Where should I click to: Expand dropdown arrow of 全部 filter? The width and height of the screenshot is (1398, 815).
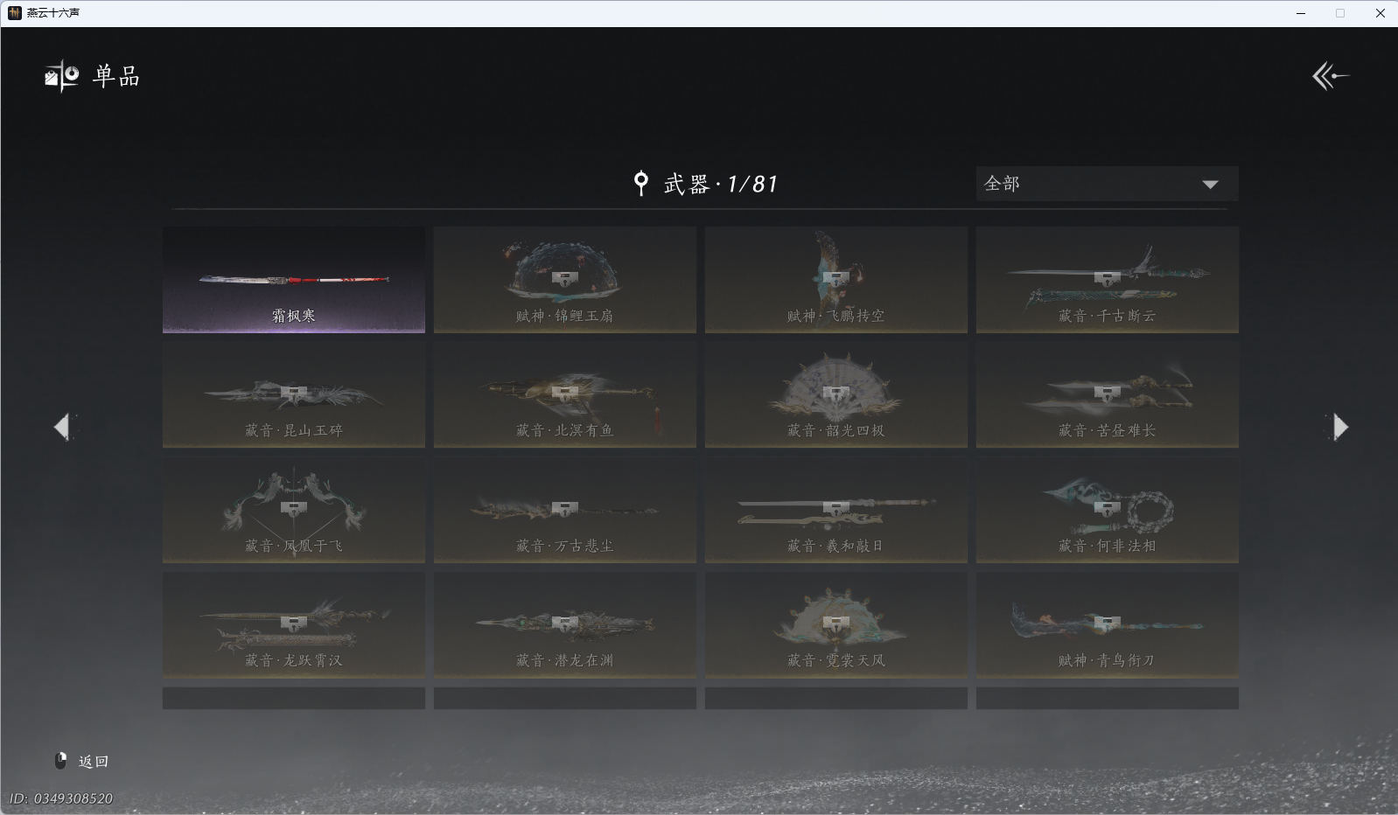coord(1210,185)
